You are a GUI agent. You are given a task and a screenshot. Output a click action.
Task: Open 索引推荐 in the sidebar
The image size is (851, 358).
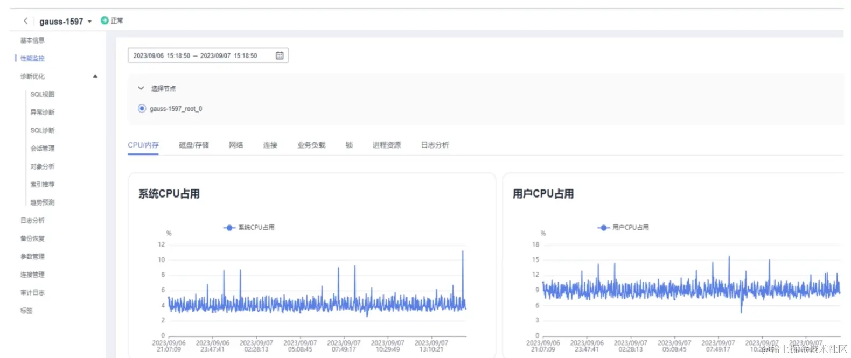[x=42, y=185]
